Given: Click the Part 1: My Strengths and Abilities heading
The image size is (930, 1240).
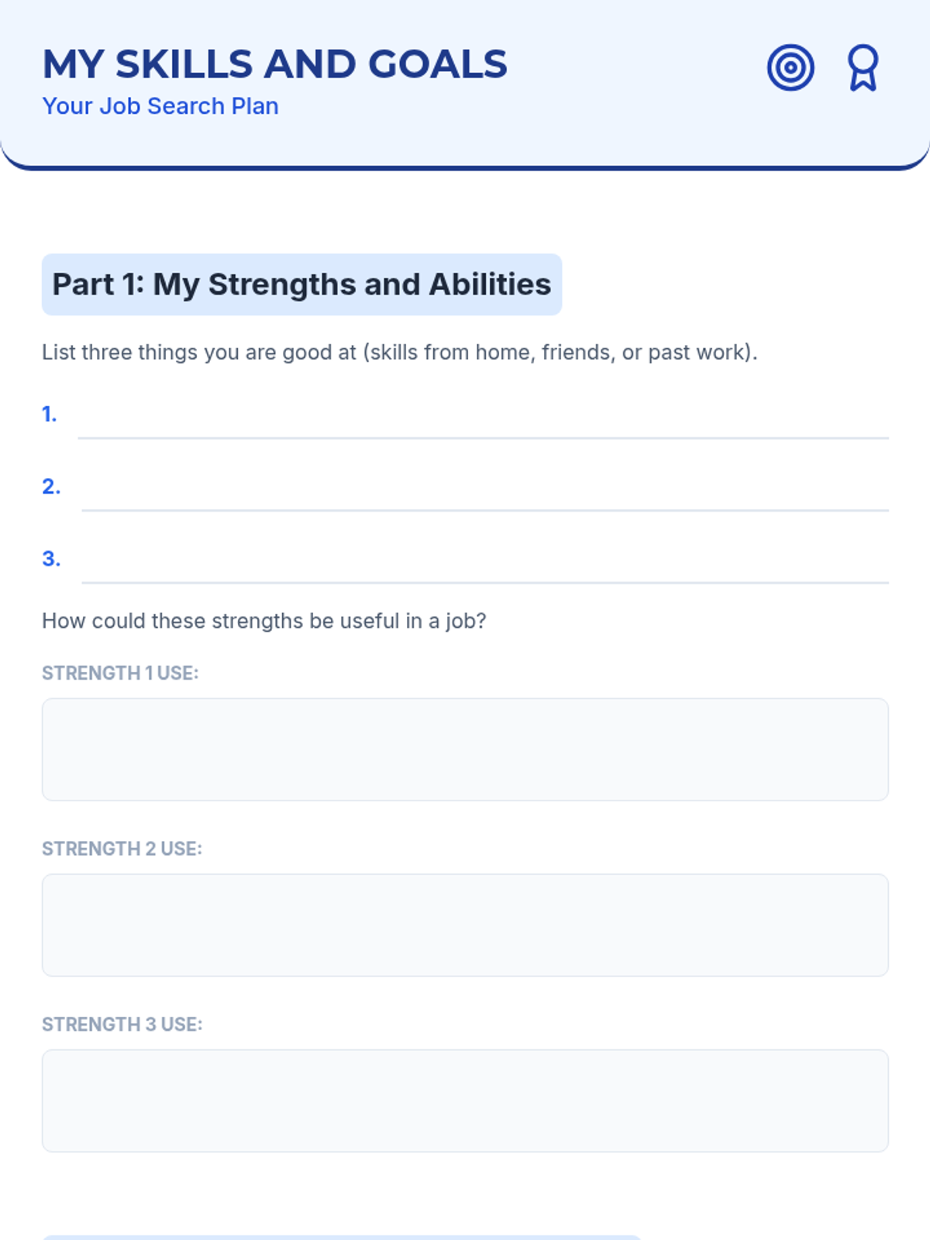Looking at the screenshot, I should pyautogui.click(x=301, y=284).
